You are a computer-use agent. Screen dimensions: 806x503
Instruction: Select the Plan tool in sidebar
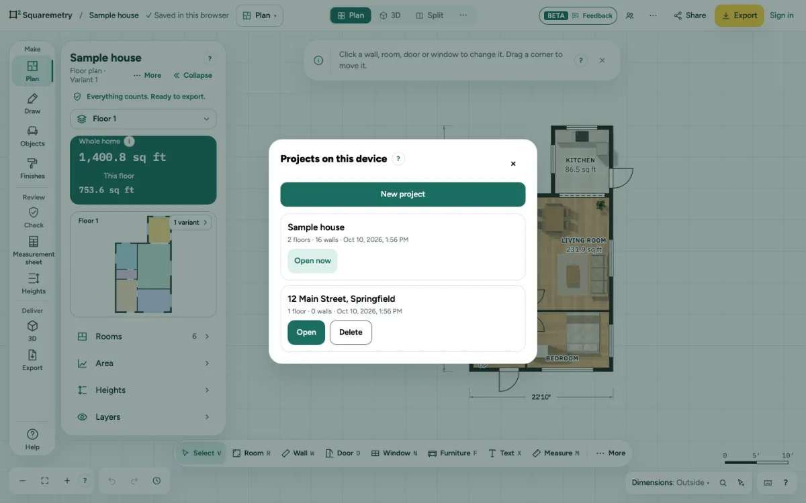point(32,71)
